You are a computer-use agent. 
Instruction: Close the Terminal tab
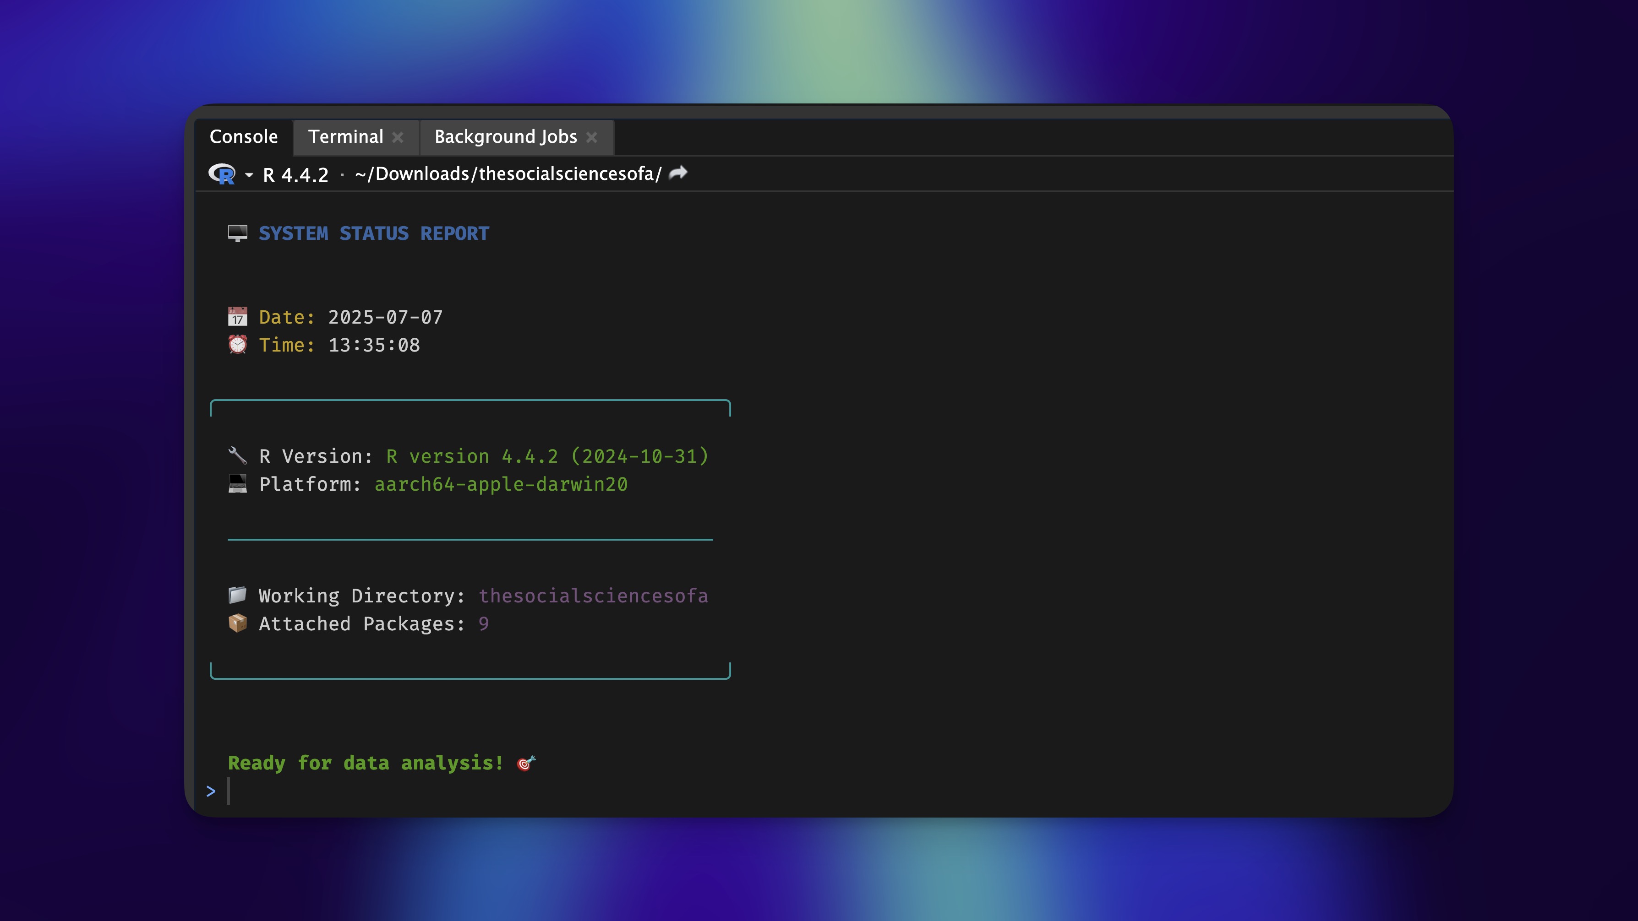398,137
